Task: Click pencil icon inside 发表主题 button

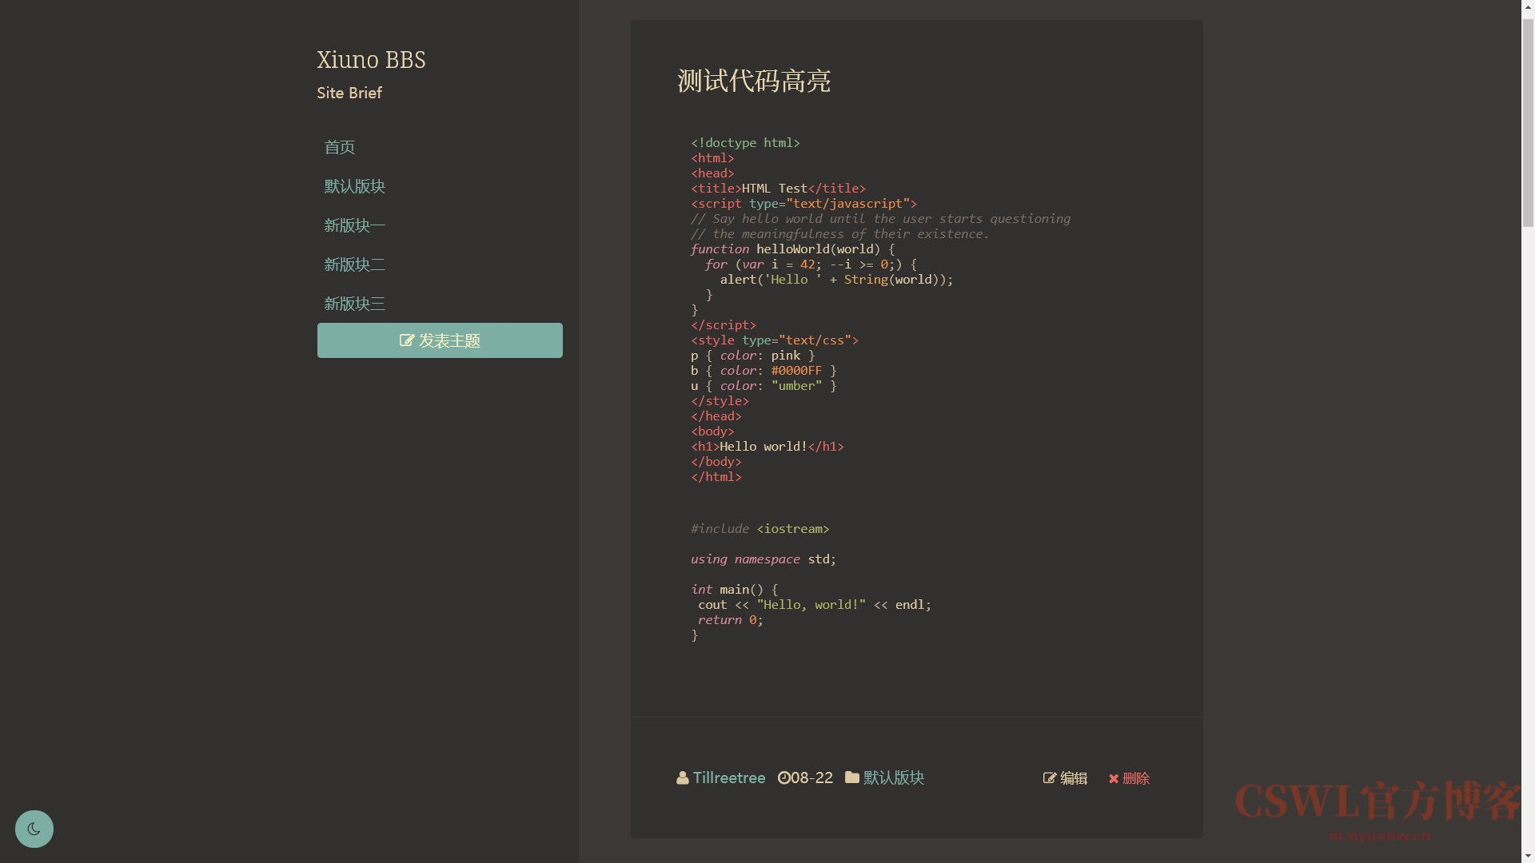Action: coord(407,340)
